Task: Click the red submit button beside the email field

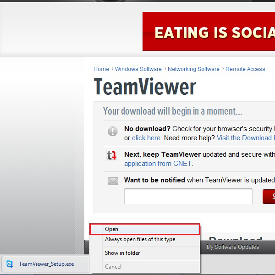Action: [269, 197]
